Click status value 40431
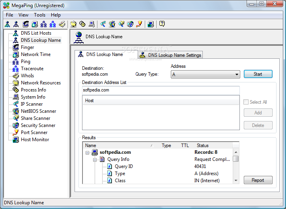The image size is (286, 209). tap(200, 166)
